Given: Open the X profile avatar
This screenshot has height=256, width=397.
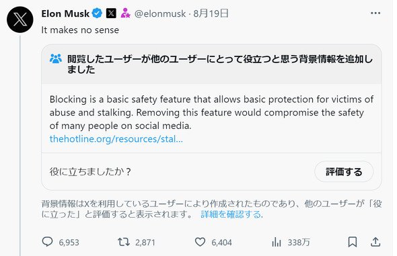Looking at the screenshot, I should pyautogui.click(x=20, y=19).
